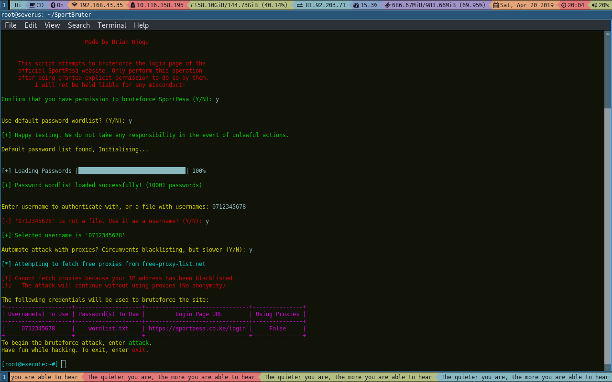Screen dimensions: 612x382
Task: Open the Edit menu
Action: (x=31, y=25)
